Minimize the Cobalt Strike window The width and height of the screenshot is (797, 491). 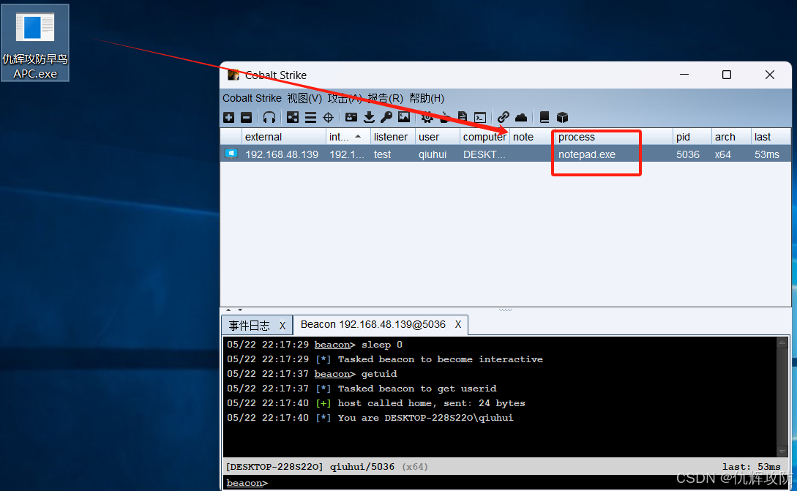(684, 75)
